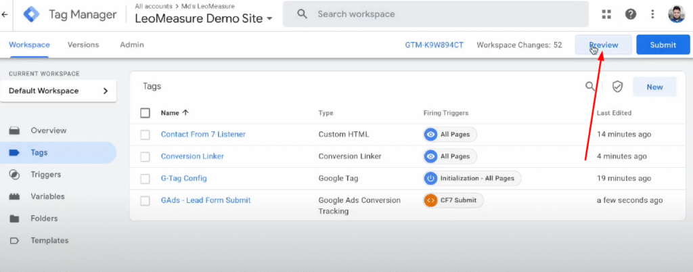Image resolution: width=693 pixels, height=272 pixels.
Task: Open the three-dot more options menu
Action: [x=653, y=14]
